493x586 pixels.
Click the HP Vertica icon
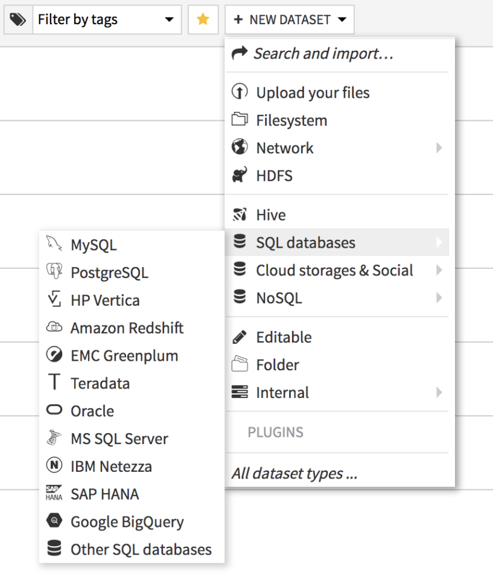(x=54, y=299)
